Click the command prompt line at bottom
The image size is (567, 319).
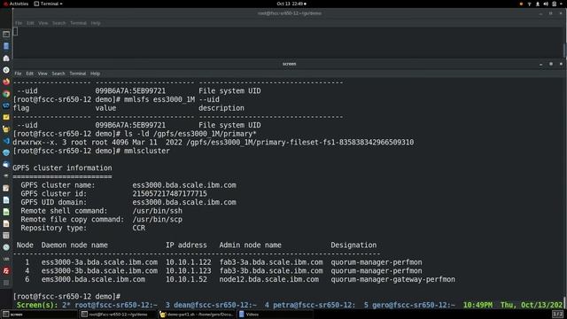click(x=66, y=296)
